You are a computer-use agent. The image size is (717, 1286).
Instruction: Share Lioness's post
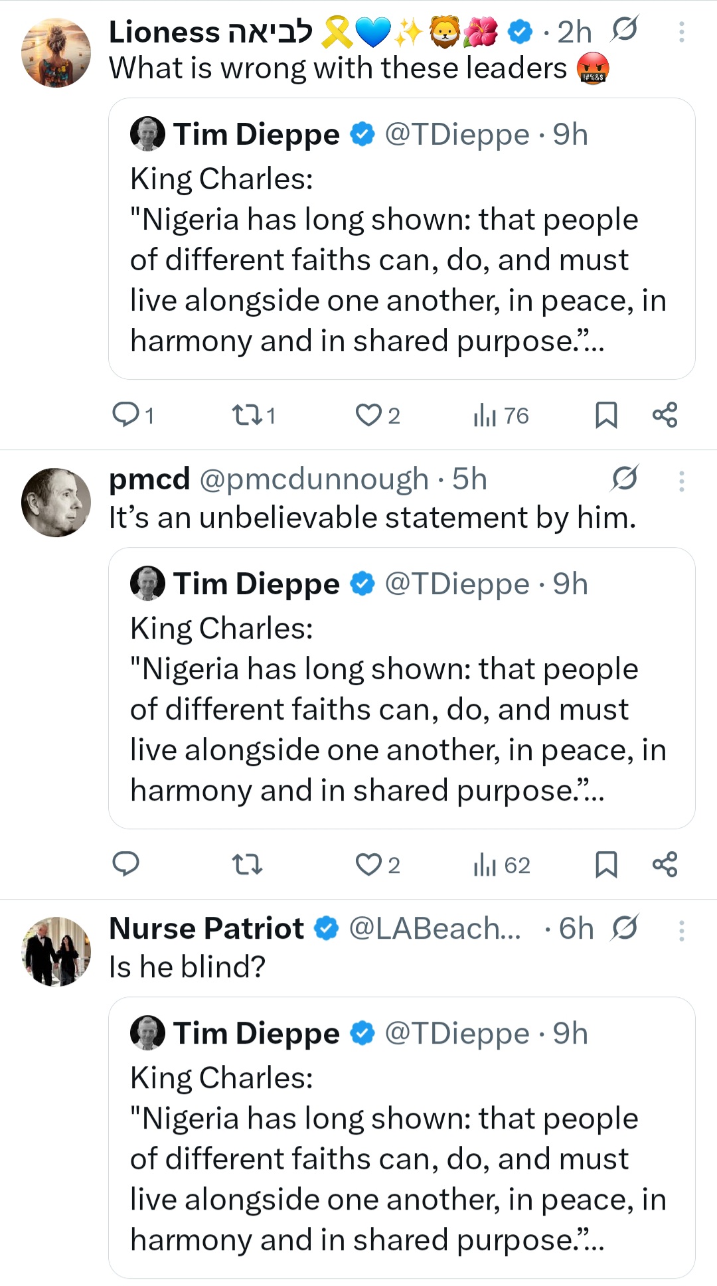point(665,415)
